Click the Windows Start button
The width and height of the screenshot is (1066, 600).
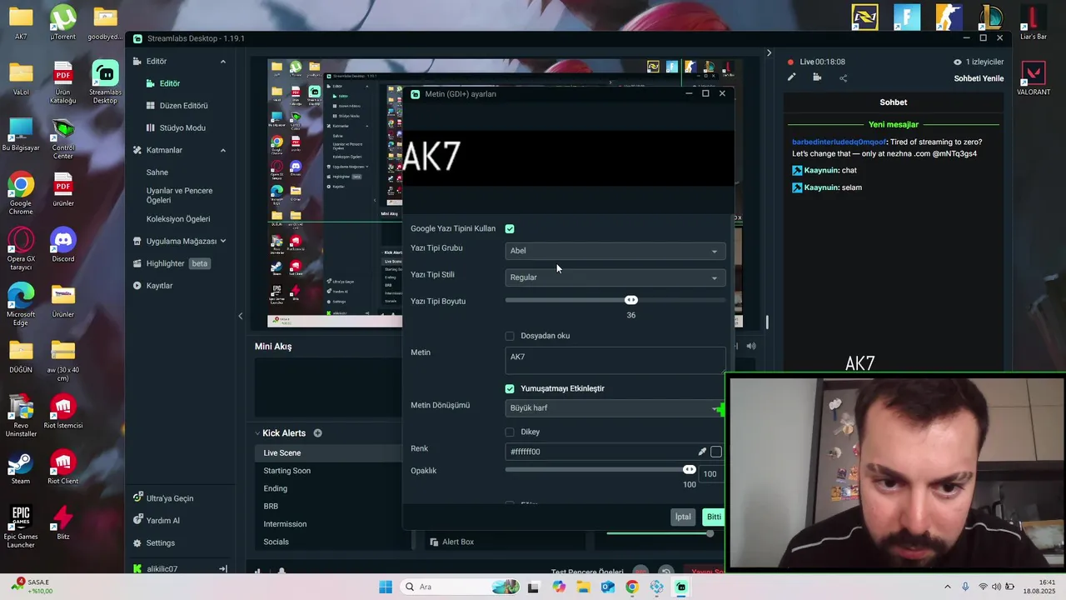pyautogui.click(x=386, y=587)
